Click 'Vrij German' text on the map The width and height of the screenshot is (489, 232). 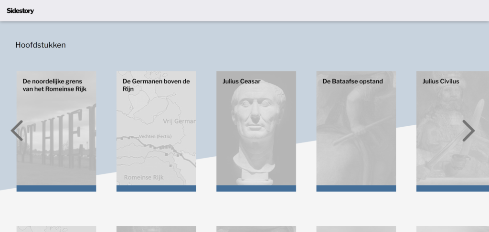179,121
